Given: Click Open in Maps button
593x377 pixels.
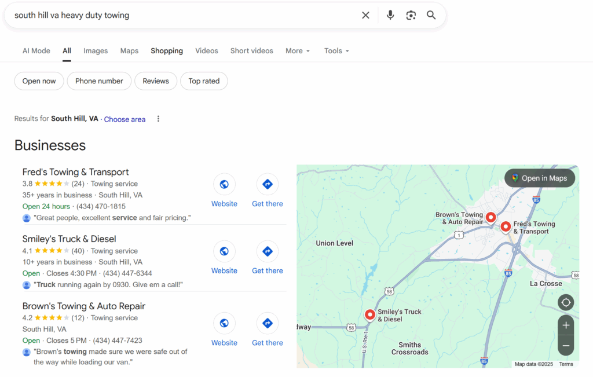Looking at the screenshot, I should point(540,178).
